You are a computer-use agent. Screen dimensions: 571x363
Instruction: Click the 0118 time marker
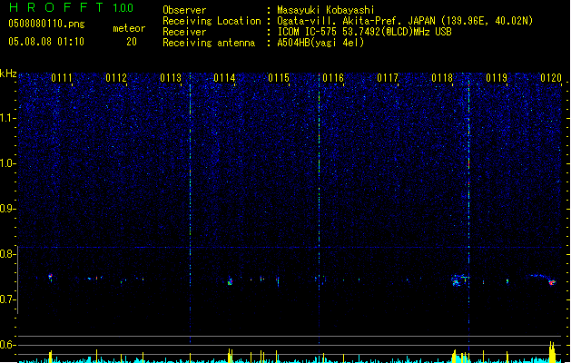click(x=442, y=78)
